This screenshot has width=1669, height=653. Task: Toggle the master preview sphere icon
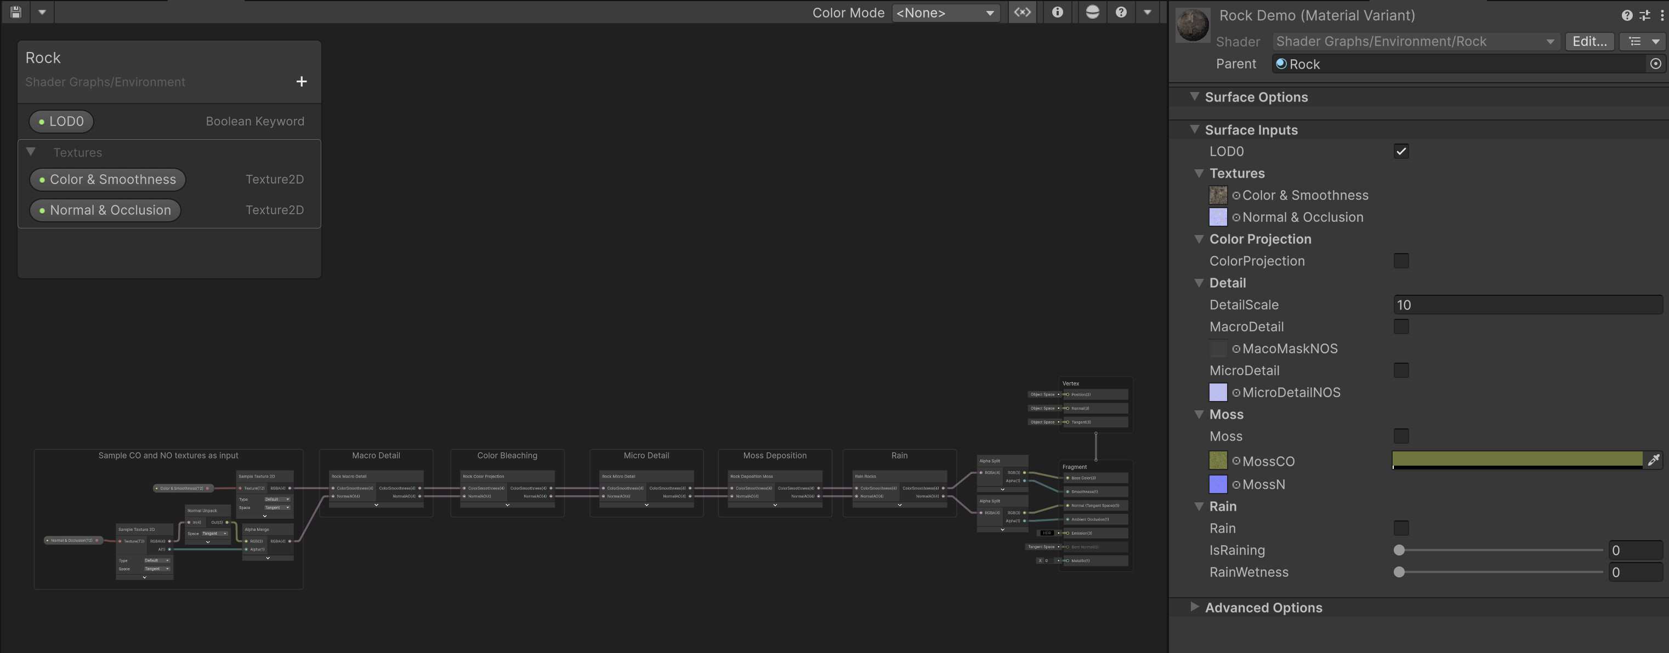[x=1092, y=12]
